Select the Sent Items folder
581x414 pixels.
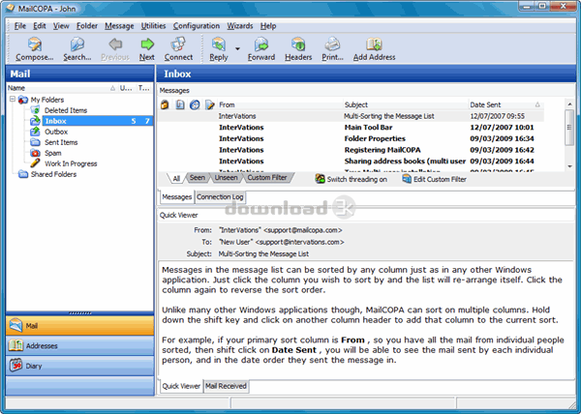(61, 142)
